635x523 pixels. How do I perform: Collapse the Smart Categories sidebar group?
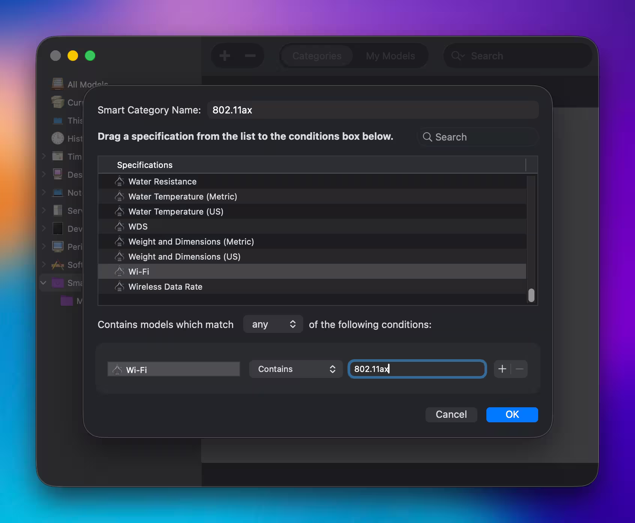coord(43,283)
